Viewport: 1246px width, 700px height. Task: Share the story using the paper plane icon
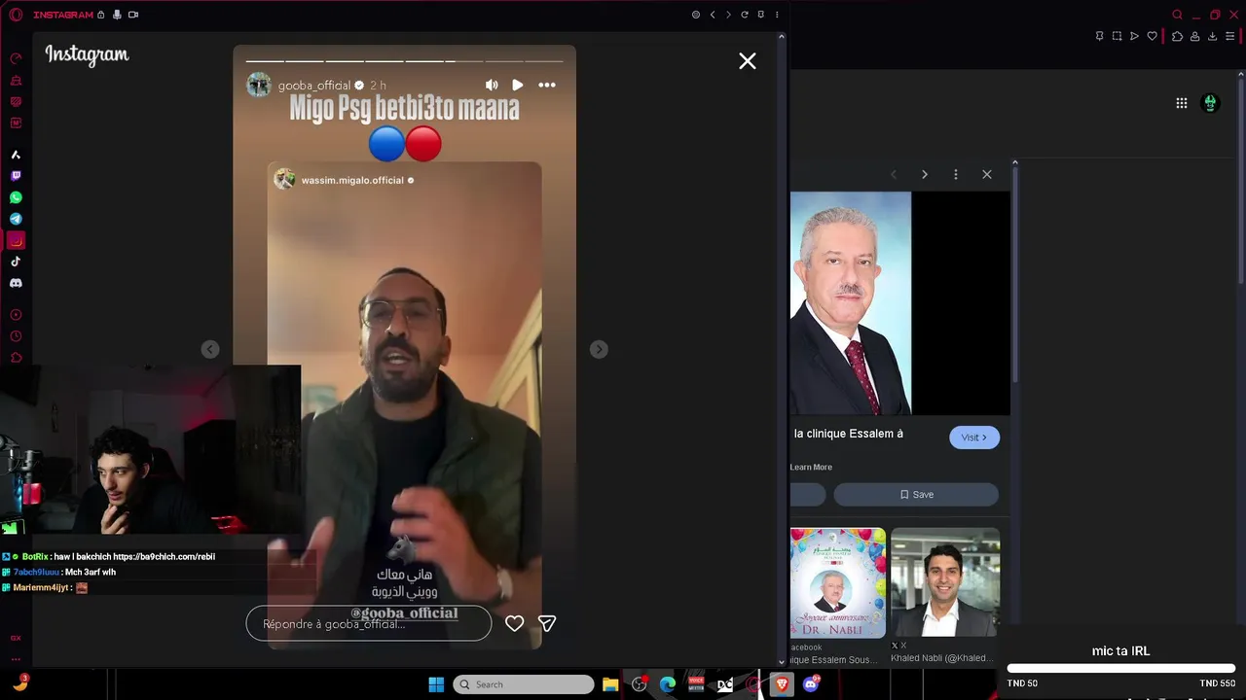pos(547,624)
